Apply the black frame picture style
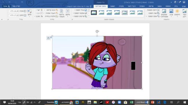188x105 pixels. [94, 12]
